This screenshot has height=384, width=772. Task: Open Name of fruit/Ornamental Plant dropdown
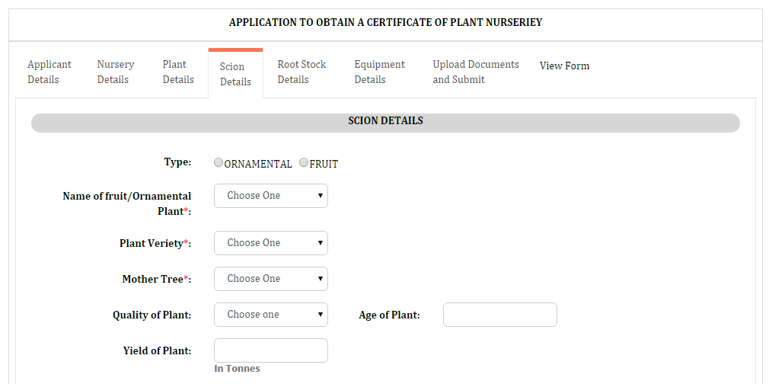click(271, 196)
